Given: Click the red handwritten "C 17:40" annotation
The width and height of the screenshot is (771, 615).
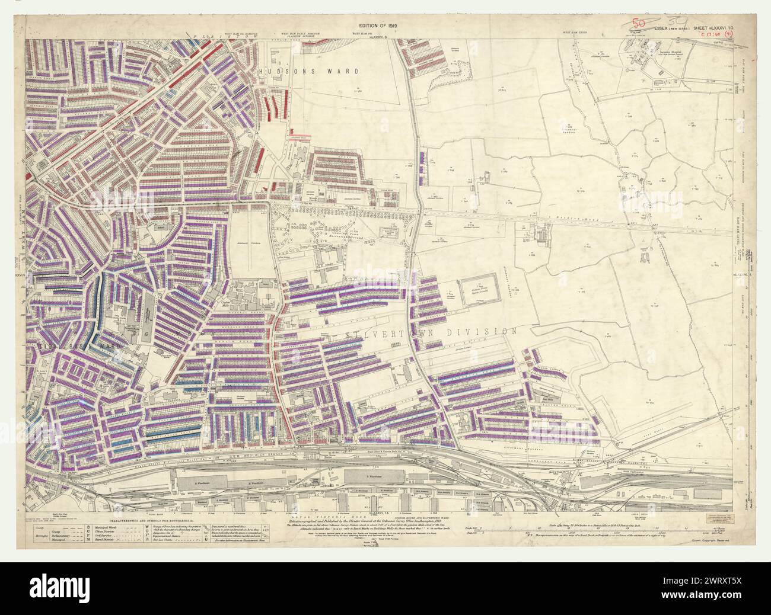Looking at the screenshot, I should click(x=712, y=34).
